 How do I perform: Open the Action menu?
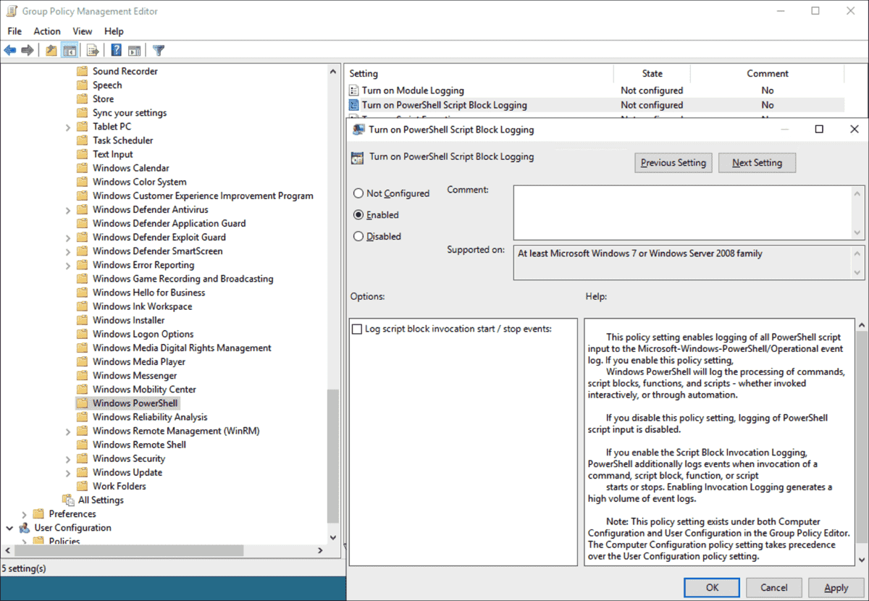pyautogui.click(x=47, y=31)
